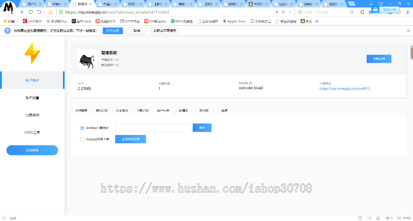
Task: Click the password prompt key icon
Action: [7, 31]
